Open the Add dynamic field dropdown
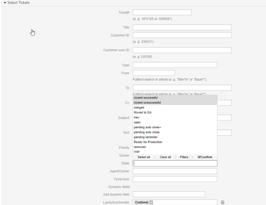The image size is (266, 205). click(169, 194)
